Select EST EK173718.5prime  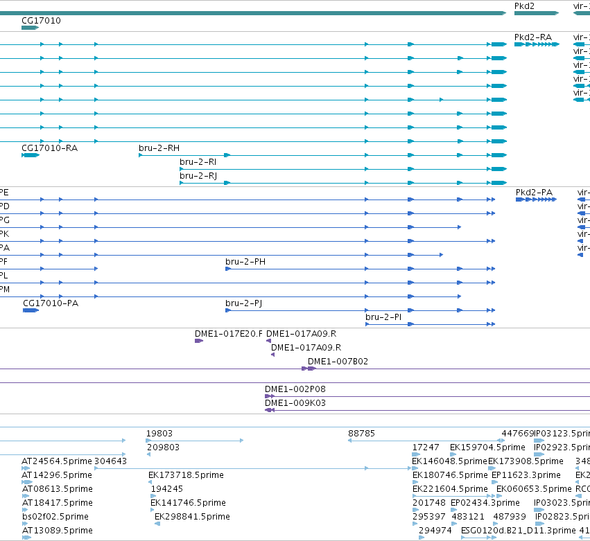click(150, 482)
